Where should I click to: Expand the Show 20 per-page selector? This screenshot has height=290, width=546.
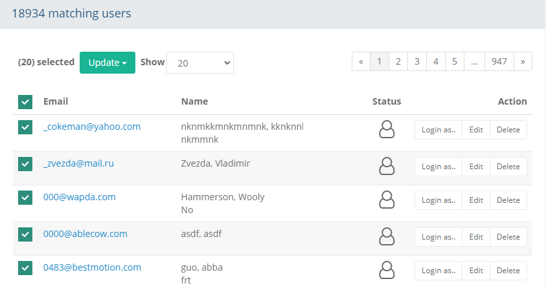pos(200,63)
